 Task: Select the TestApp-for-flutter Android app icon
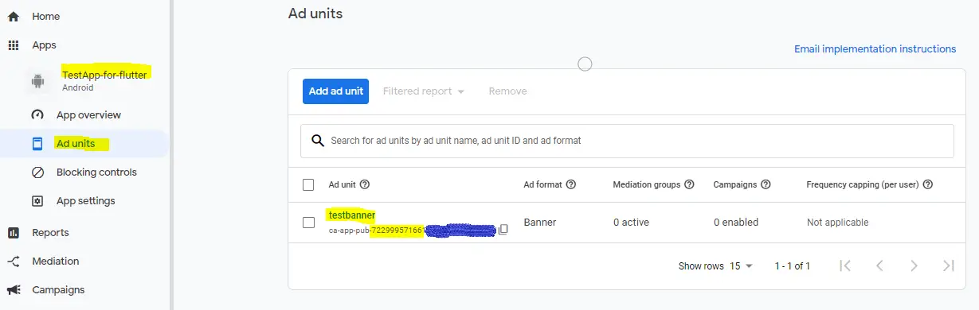37,80
